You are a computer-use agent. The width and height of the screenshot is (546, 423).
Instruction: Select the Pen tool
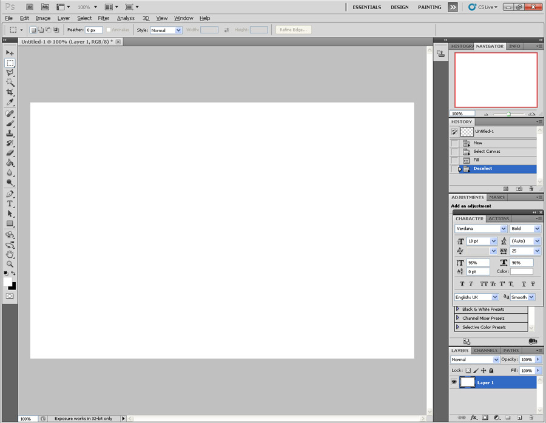[10, 194]
